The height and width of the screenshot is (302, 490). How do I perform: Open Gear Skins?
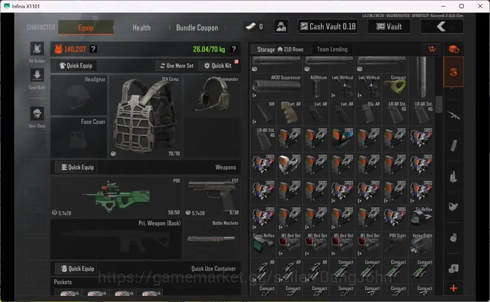(37, 114)
